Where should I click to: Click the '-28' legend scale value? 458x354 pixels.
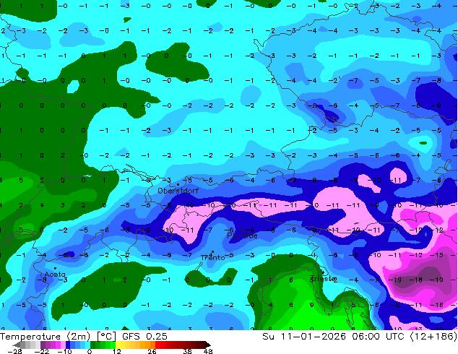coord(14,351)
